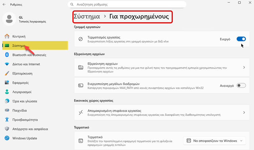254x150 pixels.
Task: Click the Ώρα και γλώσσα clock icon
Action: (x=7, y=101)
